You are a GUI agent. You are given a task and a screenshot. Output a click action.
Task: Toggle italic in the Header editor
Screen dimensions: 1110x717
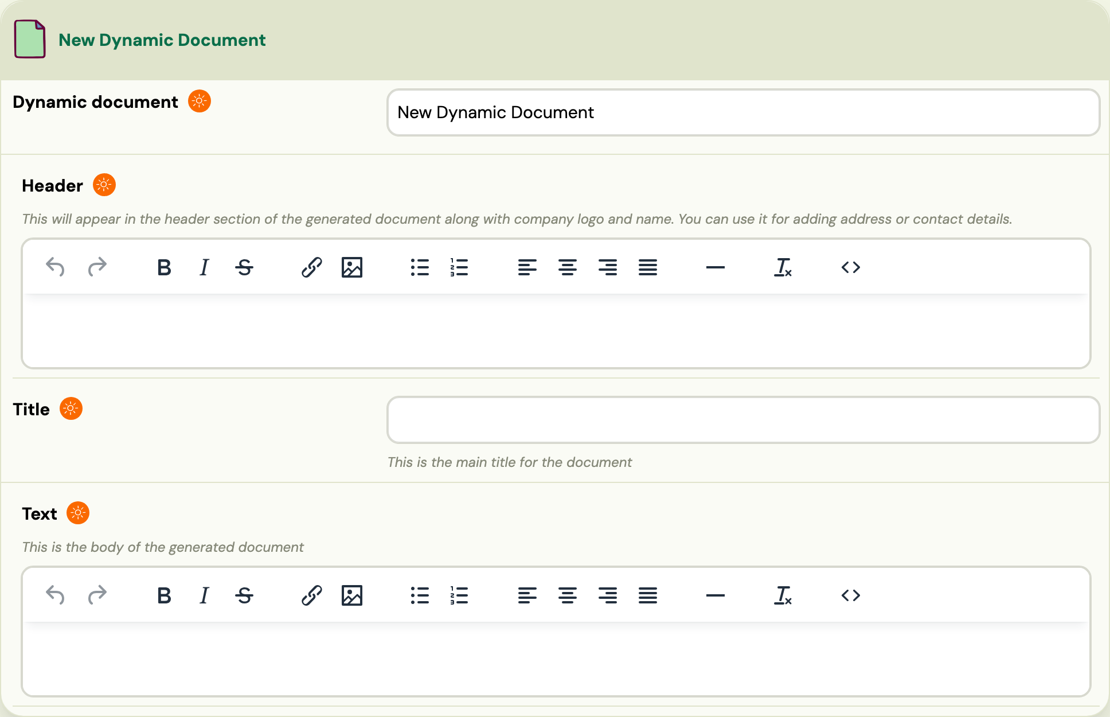(204, 267)
